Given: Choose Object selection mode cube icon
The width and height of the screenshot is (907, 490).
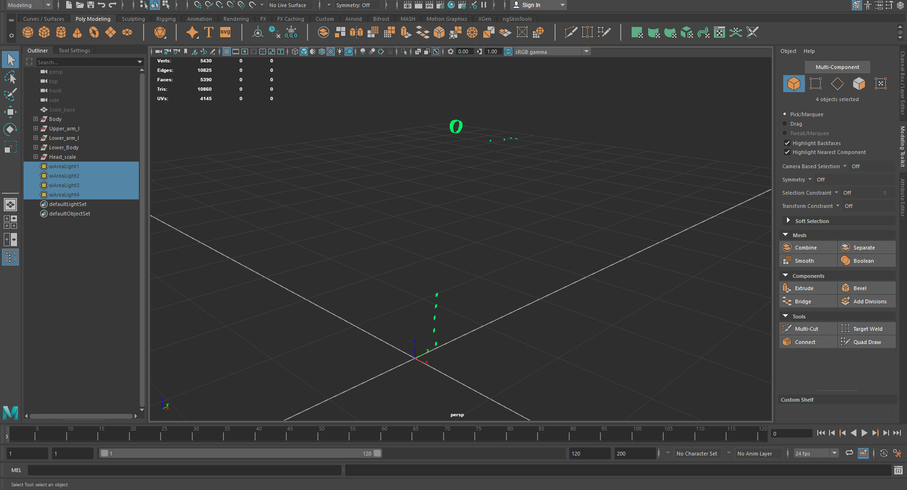Looking at the screenshot, I should 794,84.
